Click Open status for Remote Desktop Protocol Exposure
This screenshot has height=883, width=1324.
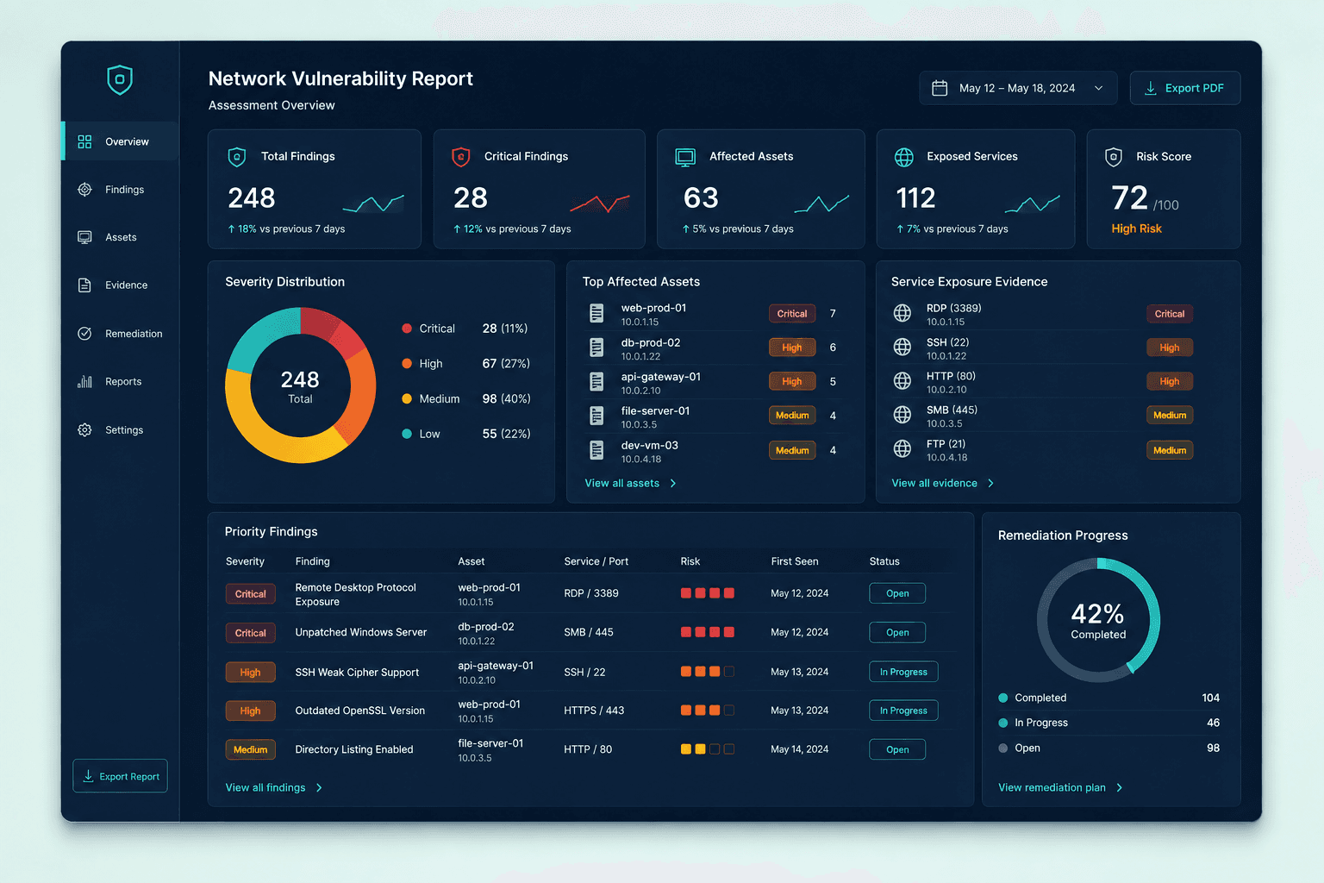point(897,593)
